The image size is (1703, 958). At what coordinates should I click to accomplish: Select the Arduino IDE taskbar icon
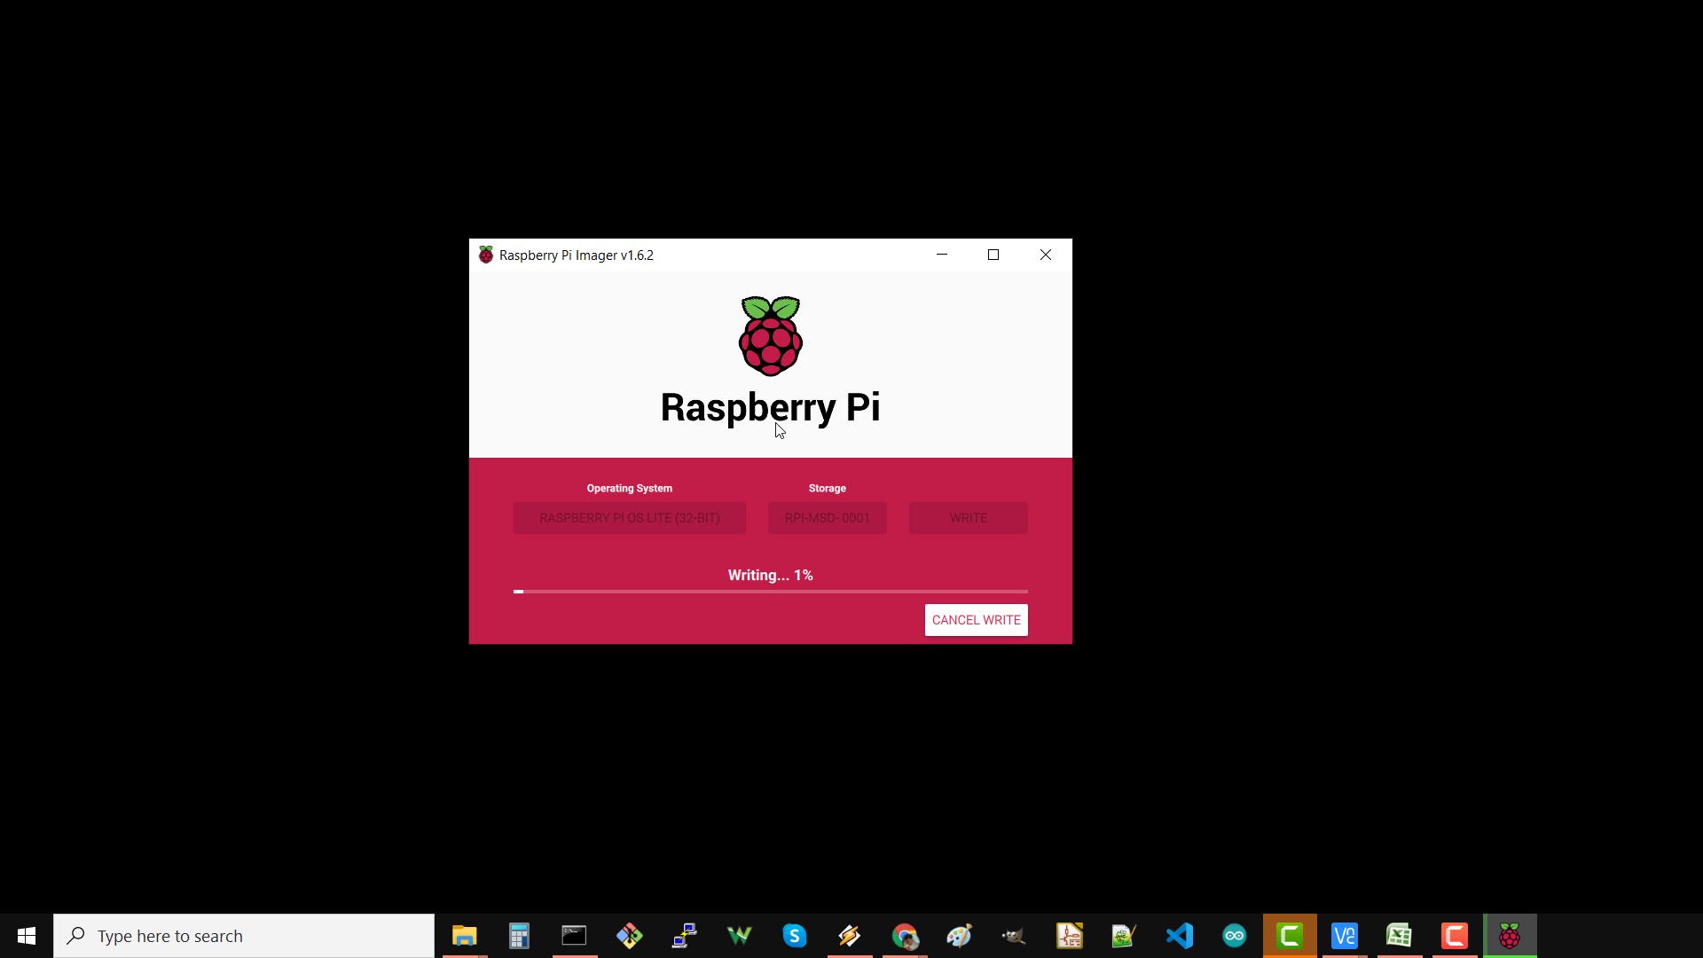1236,936
